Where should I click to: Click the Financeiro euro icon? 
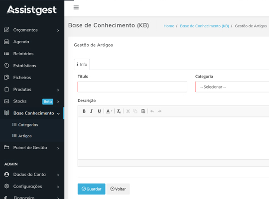coord(6,198)
